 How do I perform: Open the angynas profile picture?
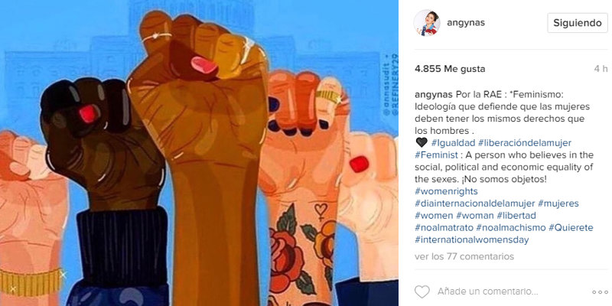(x=427, y=23)
